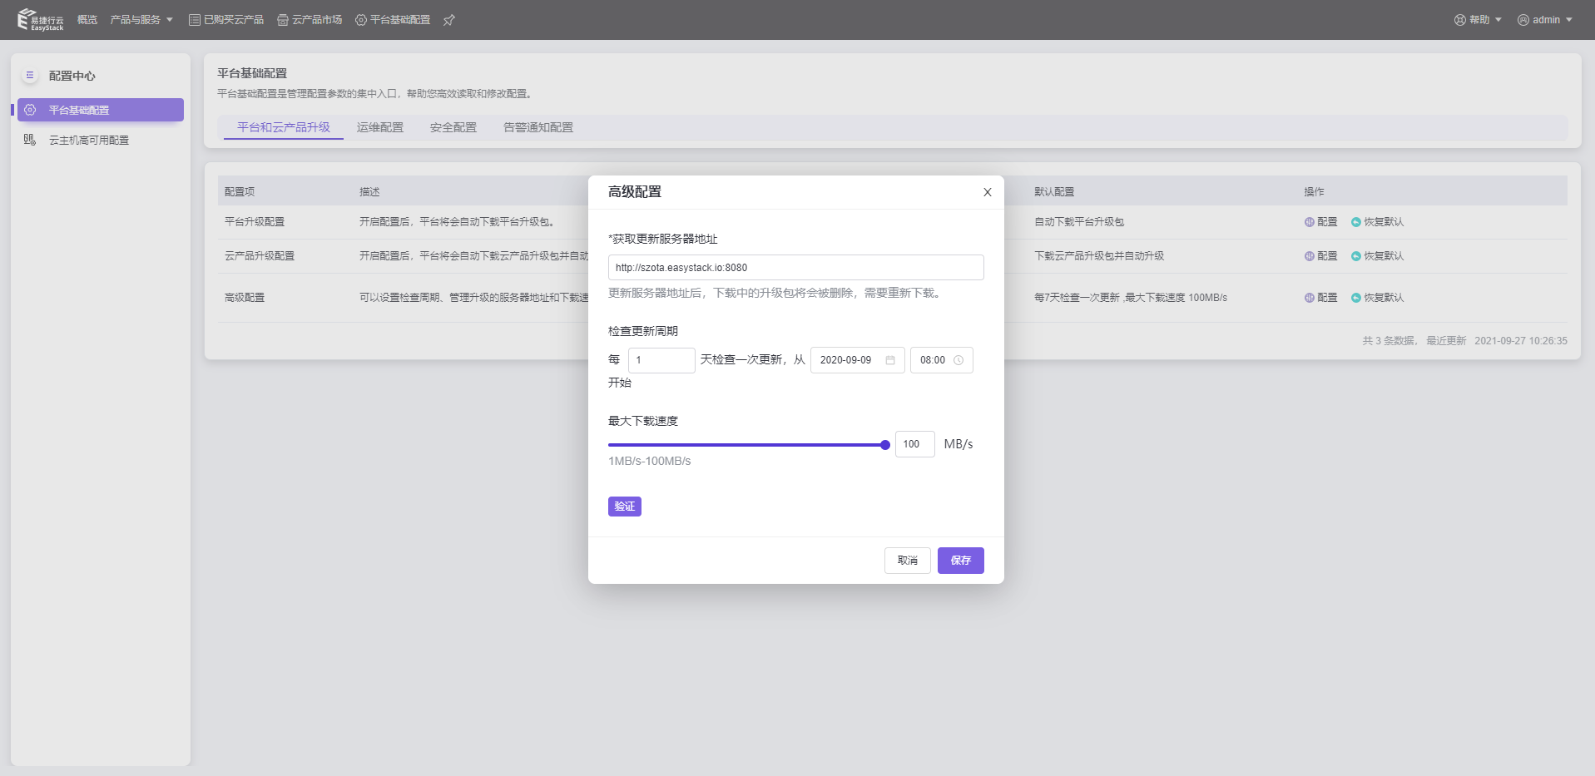Click the update server address input field
Screen dimensions: 1595x776
coord(795,268)
